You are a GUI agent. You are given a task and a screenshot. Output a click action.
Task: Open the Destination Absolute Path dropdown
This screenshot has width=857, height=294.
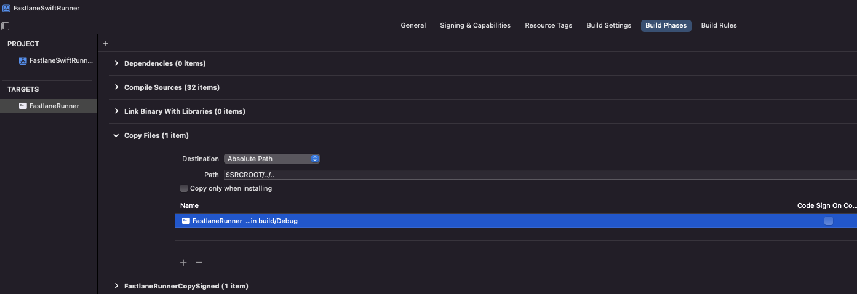tap(272, 159)
